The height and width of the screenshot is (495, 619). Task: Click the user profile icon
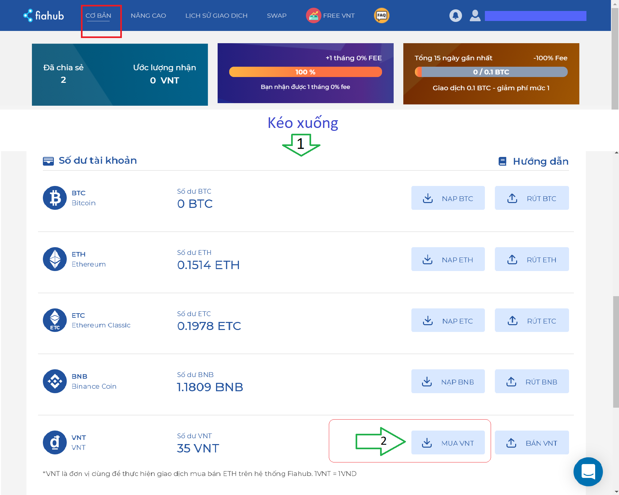475,15
